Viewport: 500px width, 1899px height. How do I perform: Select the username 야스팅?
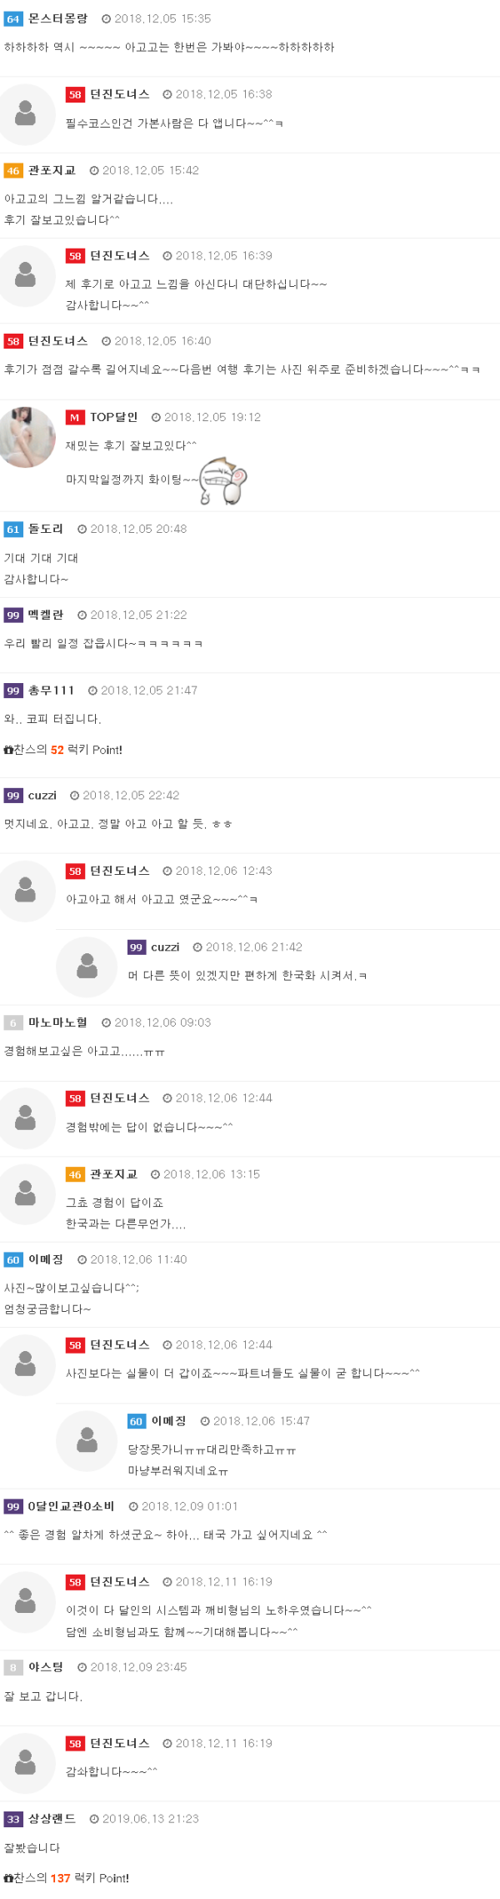point(46,1667)
